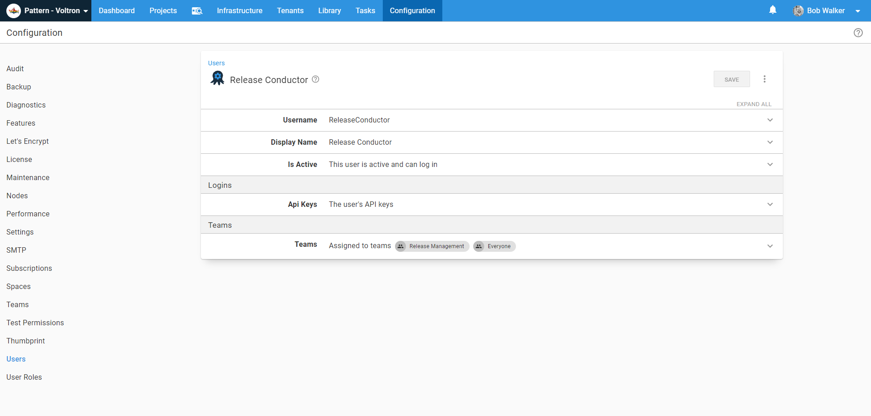
Task: Open the three-dot overflow menu near Save
Action: click(765, 78)
